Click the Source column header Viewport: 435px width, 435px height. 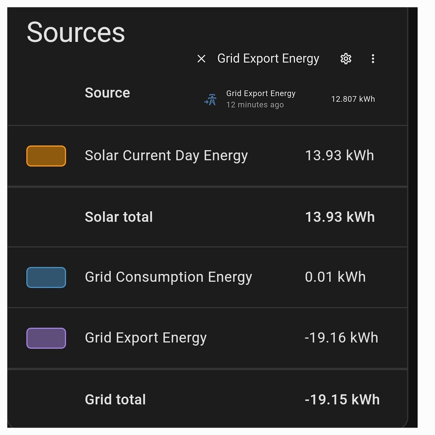pyautogui.click(x=107, y=92)
